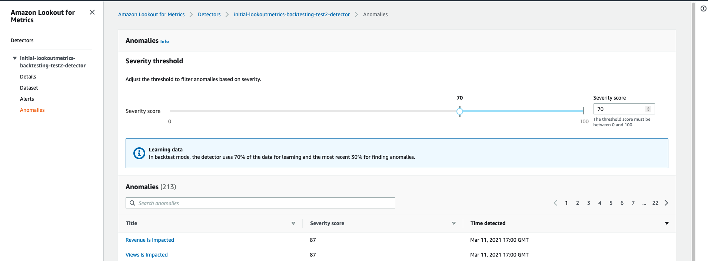Click the Learning data info icon

139,153
